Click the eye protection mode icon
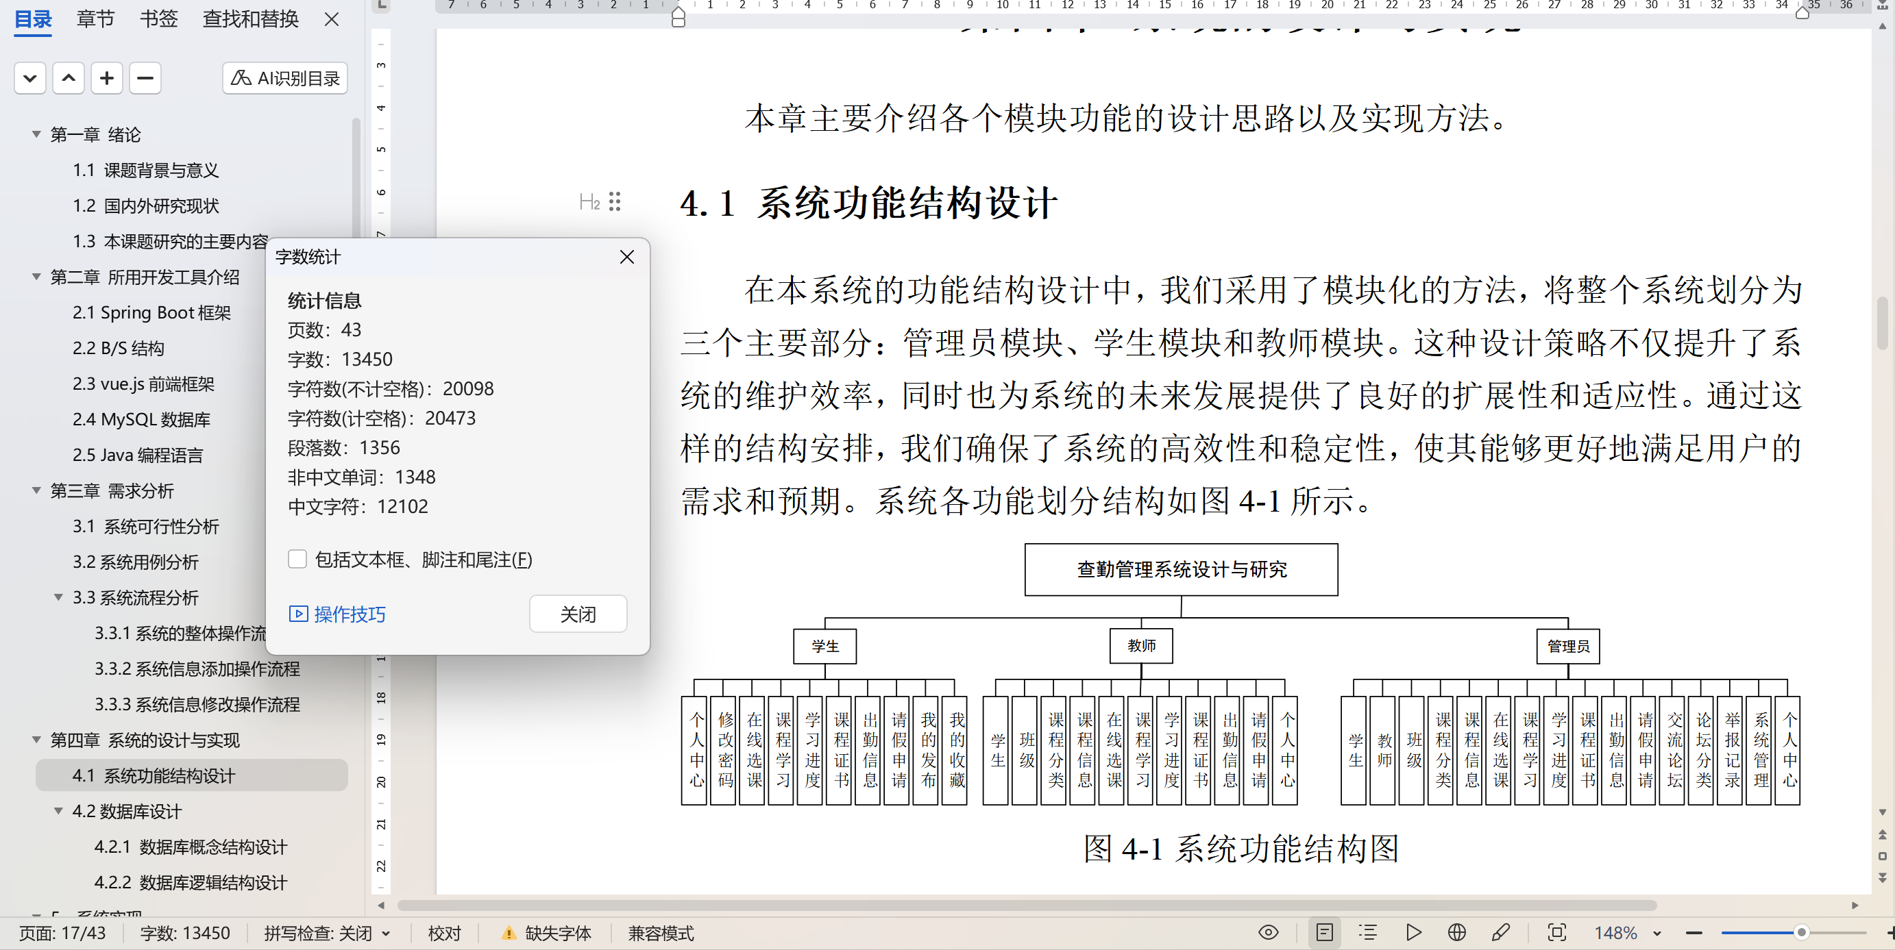 pos(1268,932)
